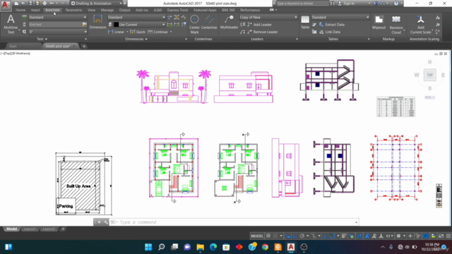
Task: Open the text height dropdown
Action: tap(58, 32)
